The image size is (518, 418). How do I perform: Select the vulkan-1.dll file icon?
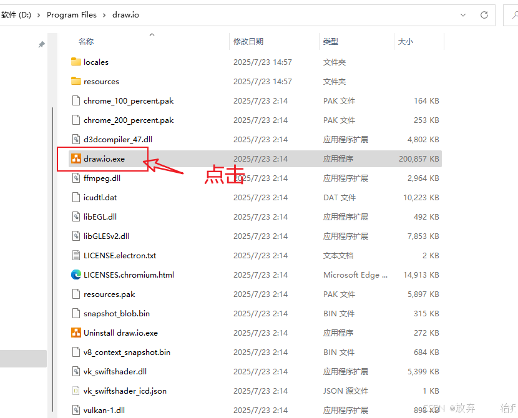tap(76, 410)
